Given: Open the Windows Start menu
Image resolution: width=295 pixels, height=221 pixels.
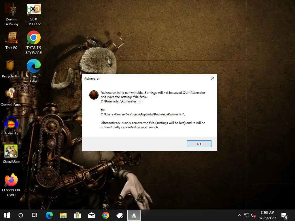Looking at the screenshot, I should click(x=7, y=215).
